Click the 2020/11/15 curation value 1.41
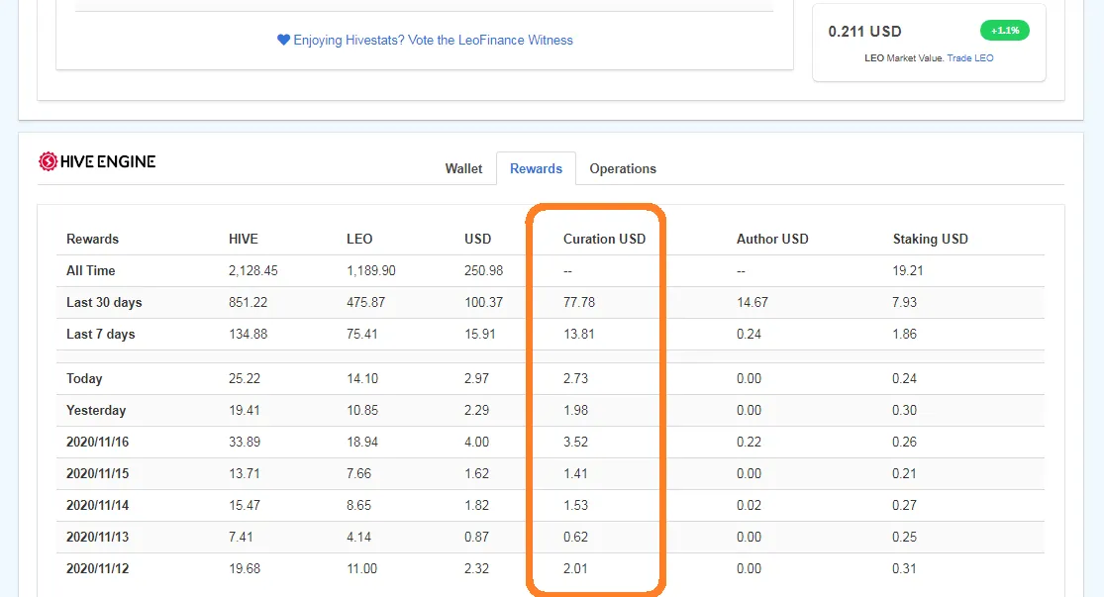 coord(575,474)
